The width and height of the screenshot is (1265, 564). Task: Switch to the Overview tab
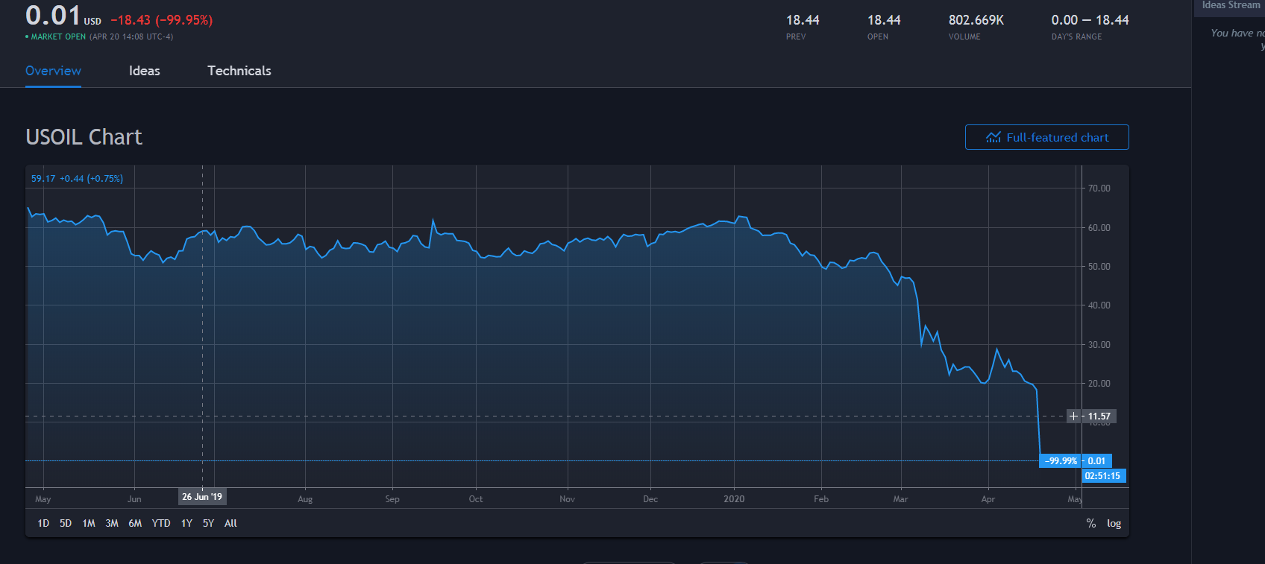click(53, 71)
